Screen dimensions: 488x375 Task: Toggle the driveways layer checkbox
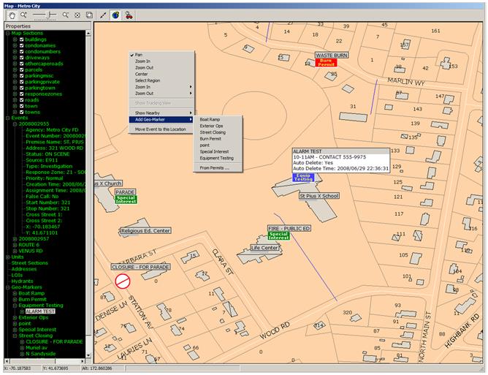click(21, 58)
